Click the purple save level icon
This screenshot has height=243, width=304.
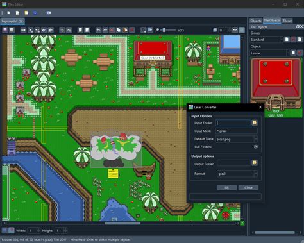pyautogui.click(x=5, y=30)
